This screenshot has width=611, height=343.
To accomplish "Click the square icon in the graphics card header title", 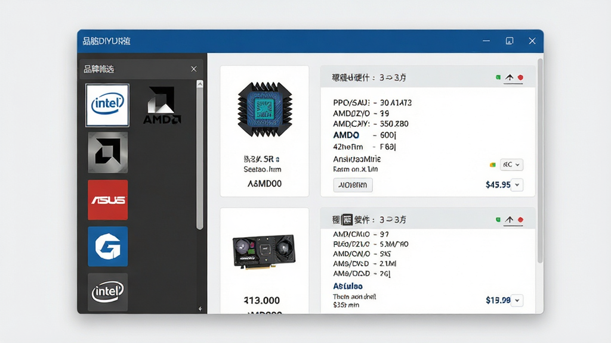I will tap(347, 220).
